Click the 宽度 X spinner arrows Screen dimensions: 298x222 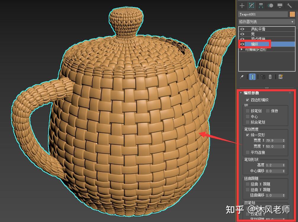point(284,140)
